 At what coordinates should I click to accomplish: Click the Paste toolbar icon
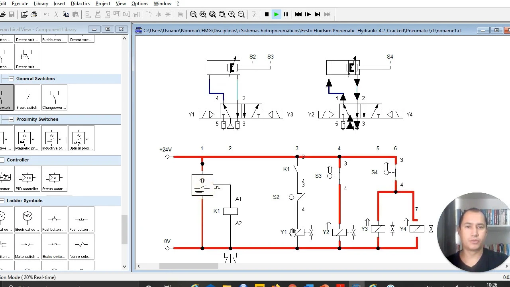(75, 14)
